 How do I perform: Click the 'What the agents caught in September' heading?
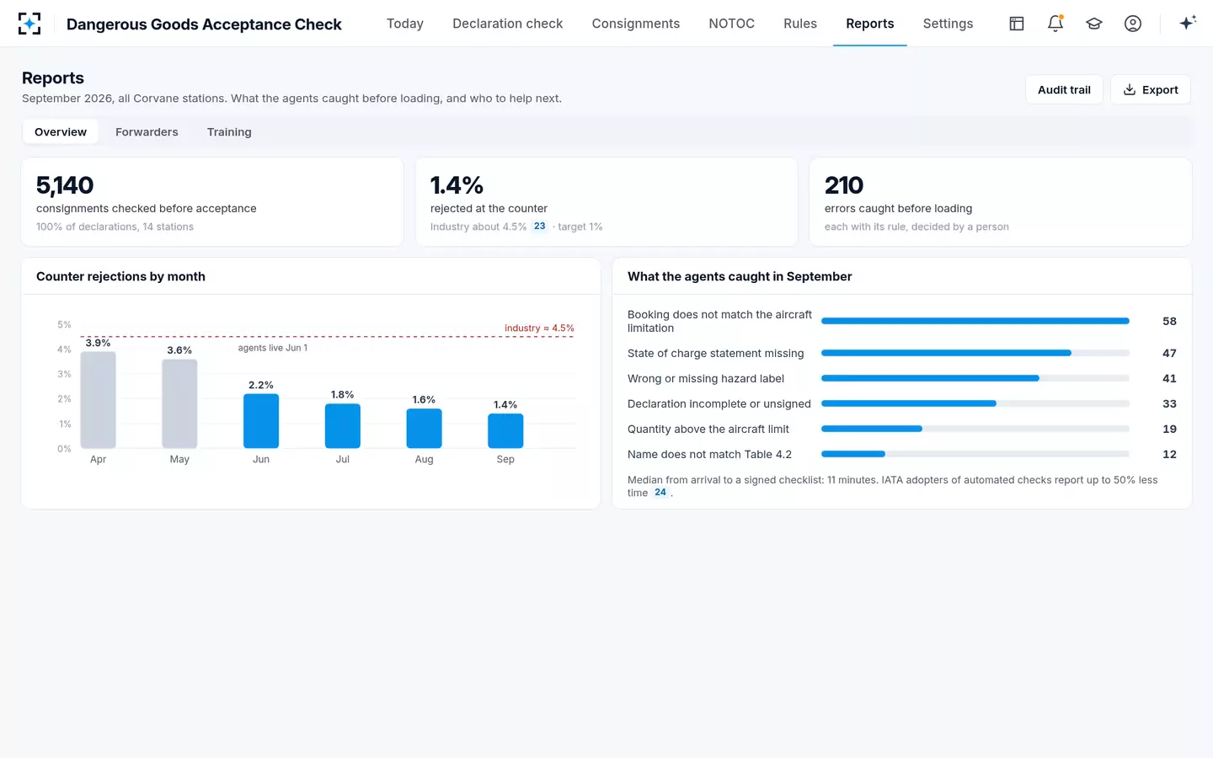pyautogui.click(x=740, y=276)
